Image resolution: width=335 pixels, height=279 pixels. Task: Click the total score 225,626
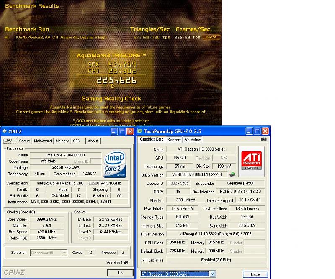[116, 80]
